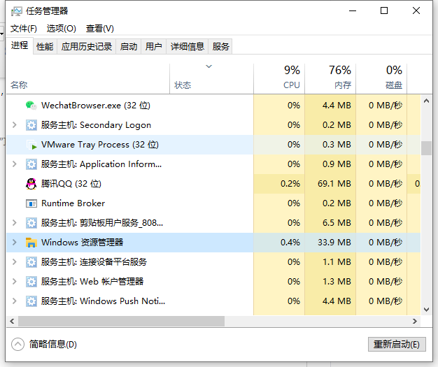438x367 pixels.
Task: Click the VMware Tray Process icon
Action: coord(31,145)
